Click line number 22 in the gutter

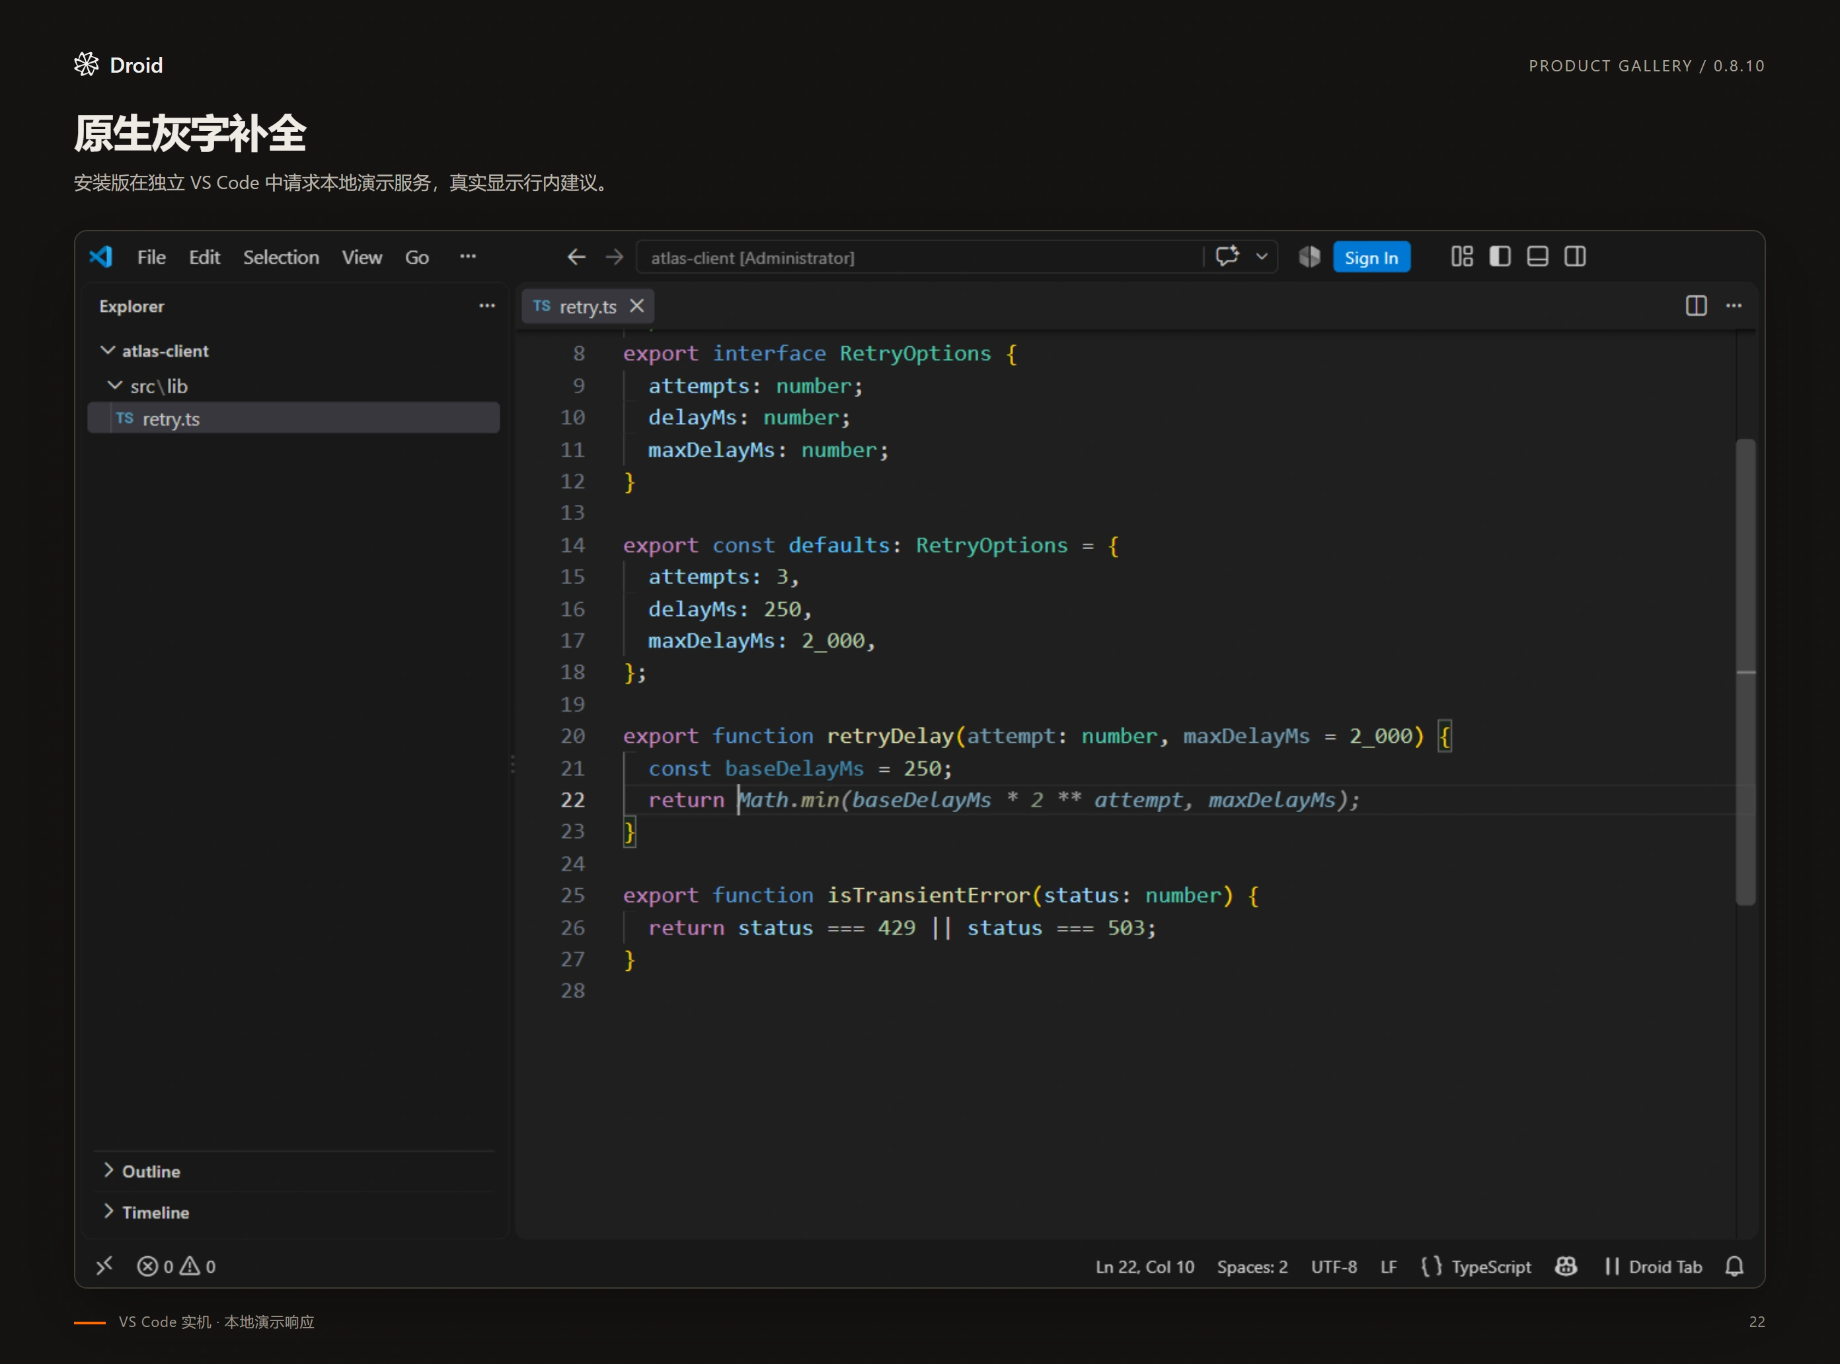tap(572, 800)
